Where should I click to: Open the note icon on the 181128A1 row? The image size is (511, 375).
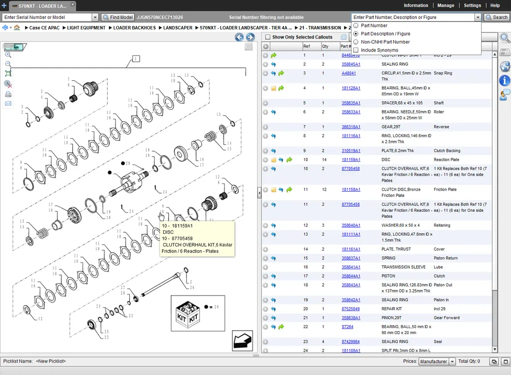pos(274,88)
